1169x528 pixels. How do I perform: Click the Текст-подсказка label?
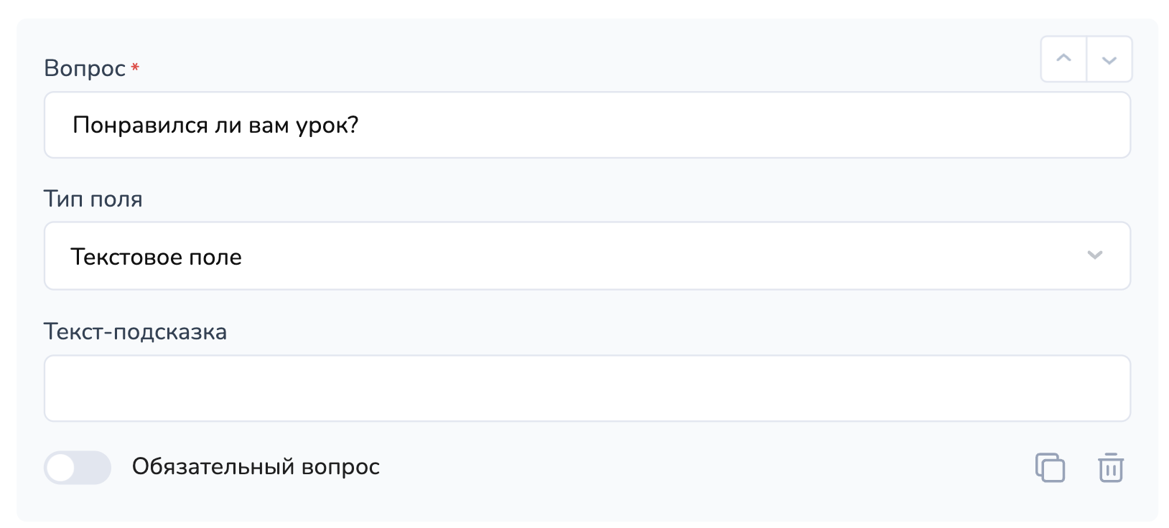tap(135, 331)
